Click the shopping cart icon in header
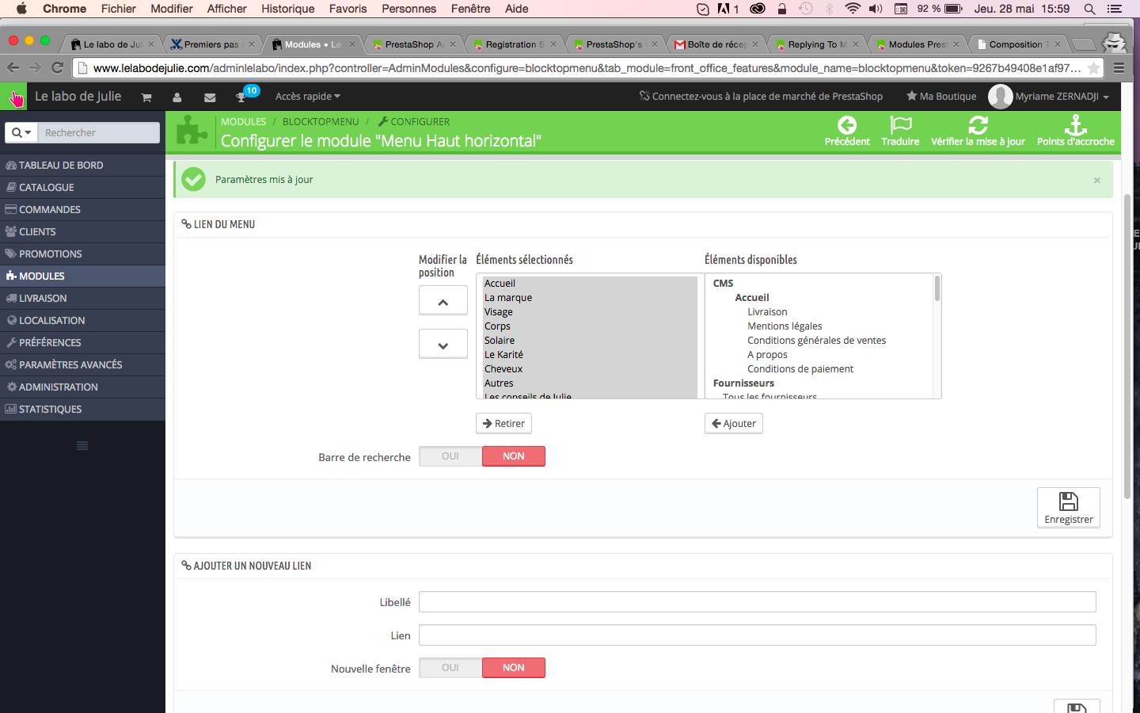Image resolution: width=1140 pixels, height=713 pixels. coord(146,97)
